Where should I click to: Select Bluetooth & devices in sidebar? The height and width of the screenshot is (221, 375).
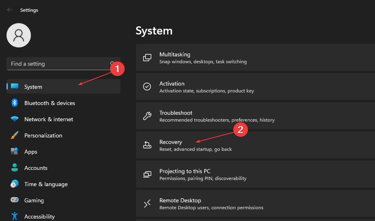[x=50, y=103]
